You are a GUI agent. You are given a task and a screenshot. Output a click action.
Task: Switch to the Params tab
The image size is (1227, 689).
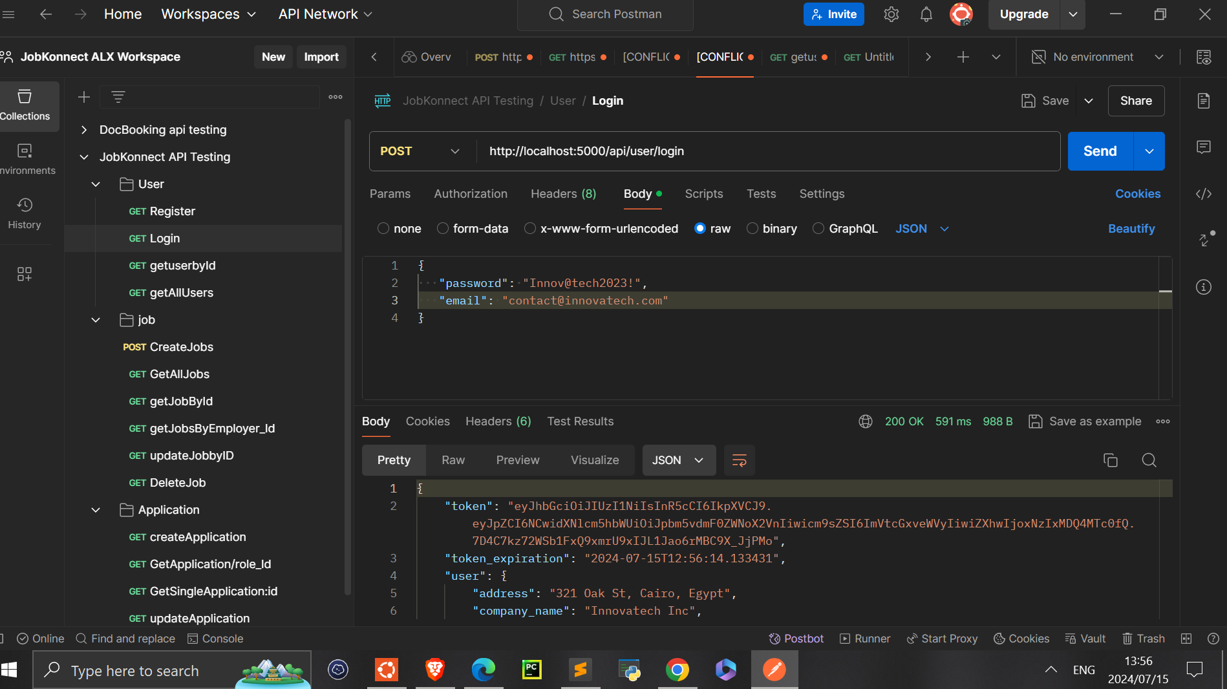(390, 194)
